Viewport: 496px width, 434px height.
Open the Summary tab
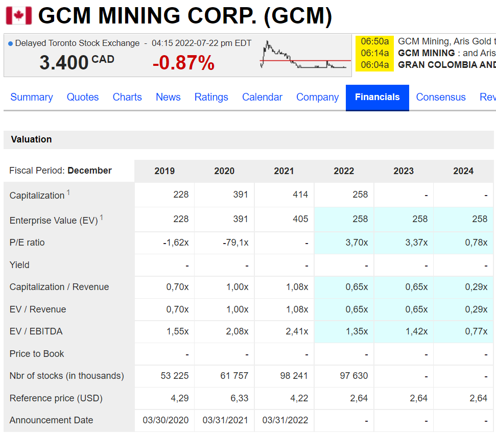point(32,97)
